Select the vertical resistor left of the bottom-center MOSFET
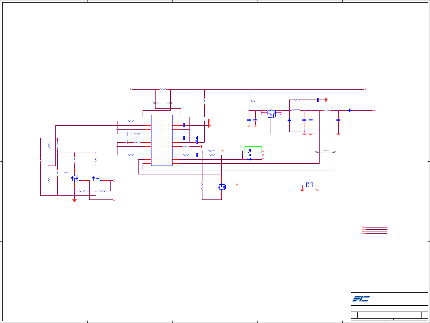The width and height of the screenshot is (430, 323). pos(202,186)
